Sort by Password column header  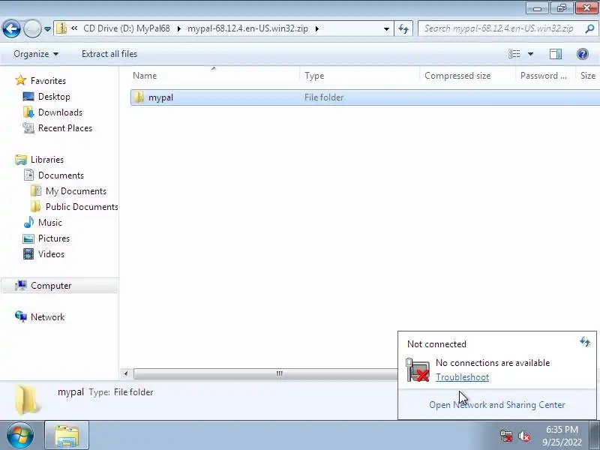[x=545, y=76]
